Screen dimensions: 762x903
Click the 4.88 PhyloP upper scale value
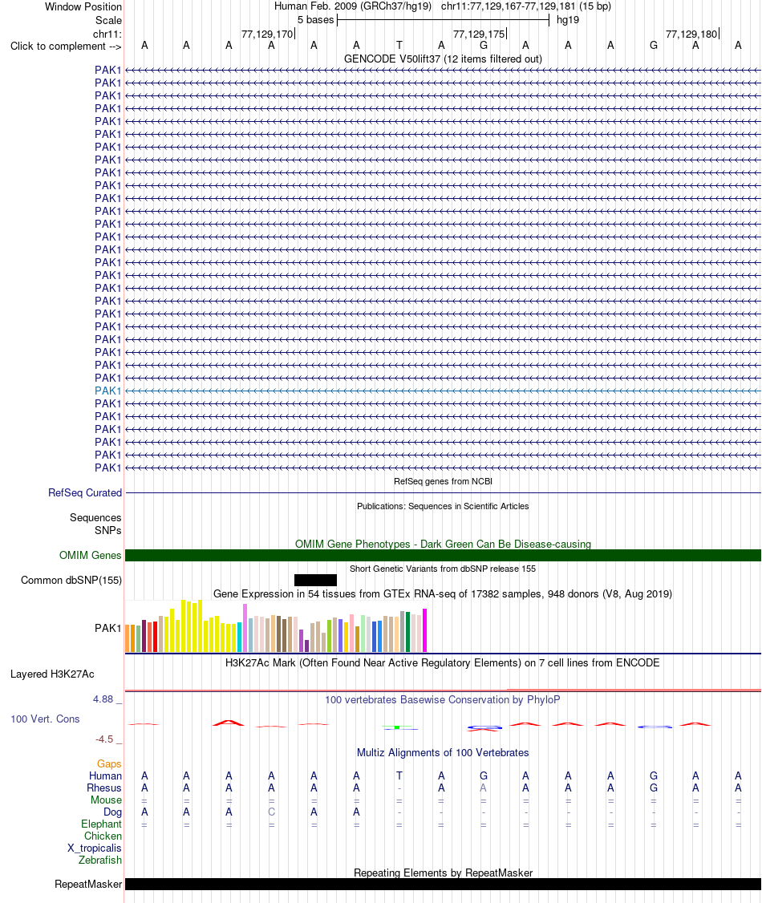click(103, 699)
